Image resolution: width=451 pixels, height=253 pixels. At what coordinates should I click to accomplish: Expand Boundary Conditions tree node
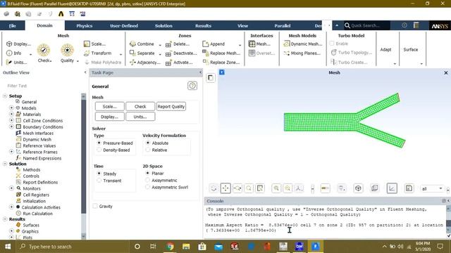(11, 126)
